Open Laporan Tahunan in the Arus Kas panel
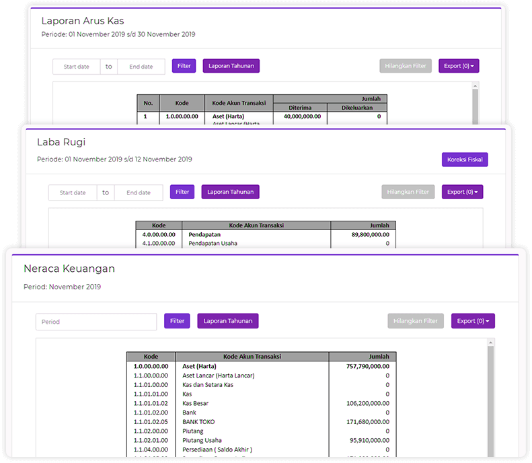Image resolution: width=532 pixels, height=463 pixels. [x=231, y=66]
